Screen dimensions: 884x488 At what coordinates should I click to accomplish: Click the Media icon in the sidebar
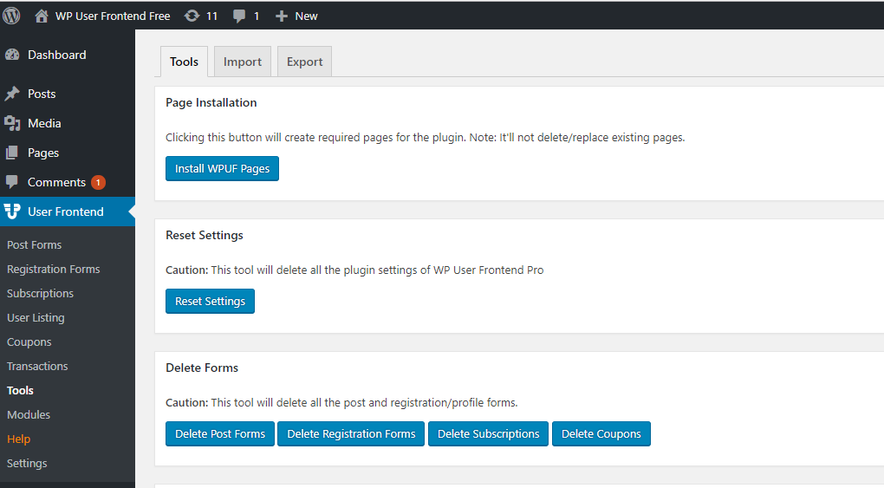(12, 123)
